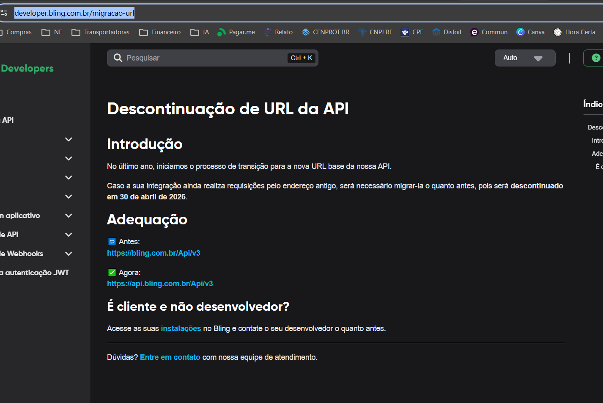Open the new api.bling.com.br/Api/v3 link
603x403 pixels.
[x=160, y=284]
